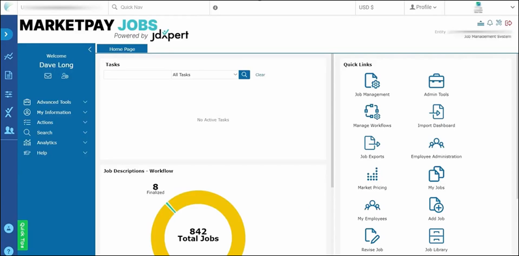Click the Add Job icon

[x=437, y=205]
